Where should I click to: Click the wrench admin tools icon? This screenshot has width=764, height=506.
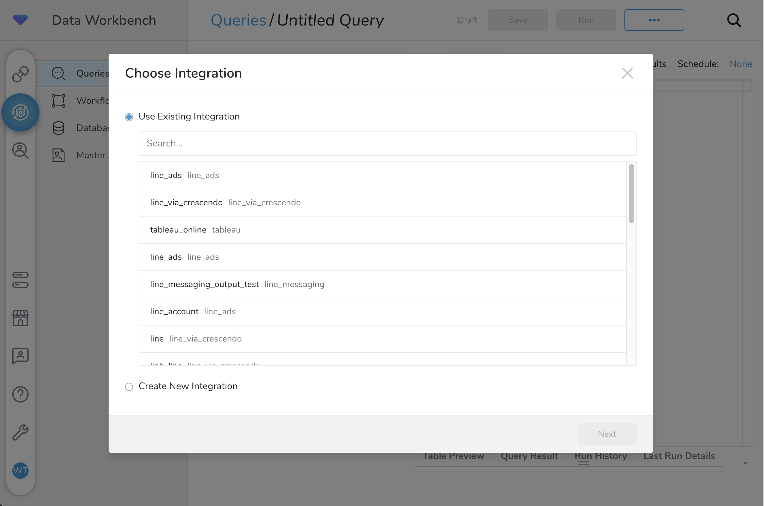[20, 432]
